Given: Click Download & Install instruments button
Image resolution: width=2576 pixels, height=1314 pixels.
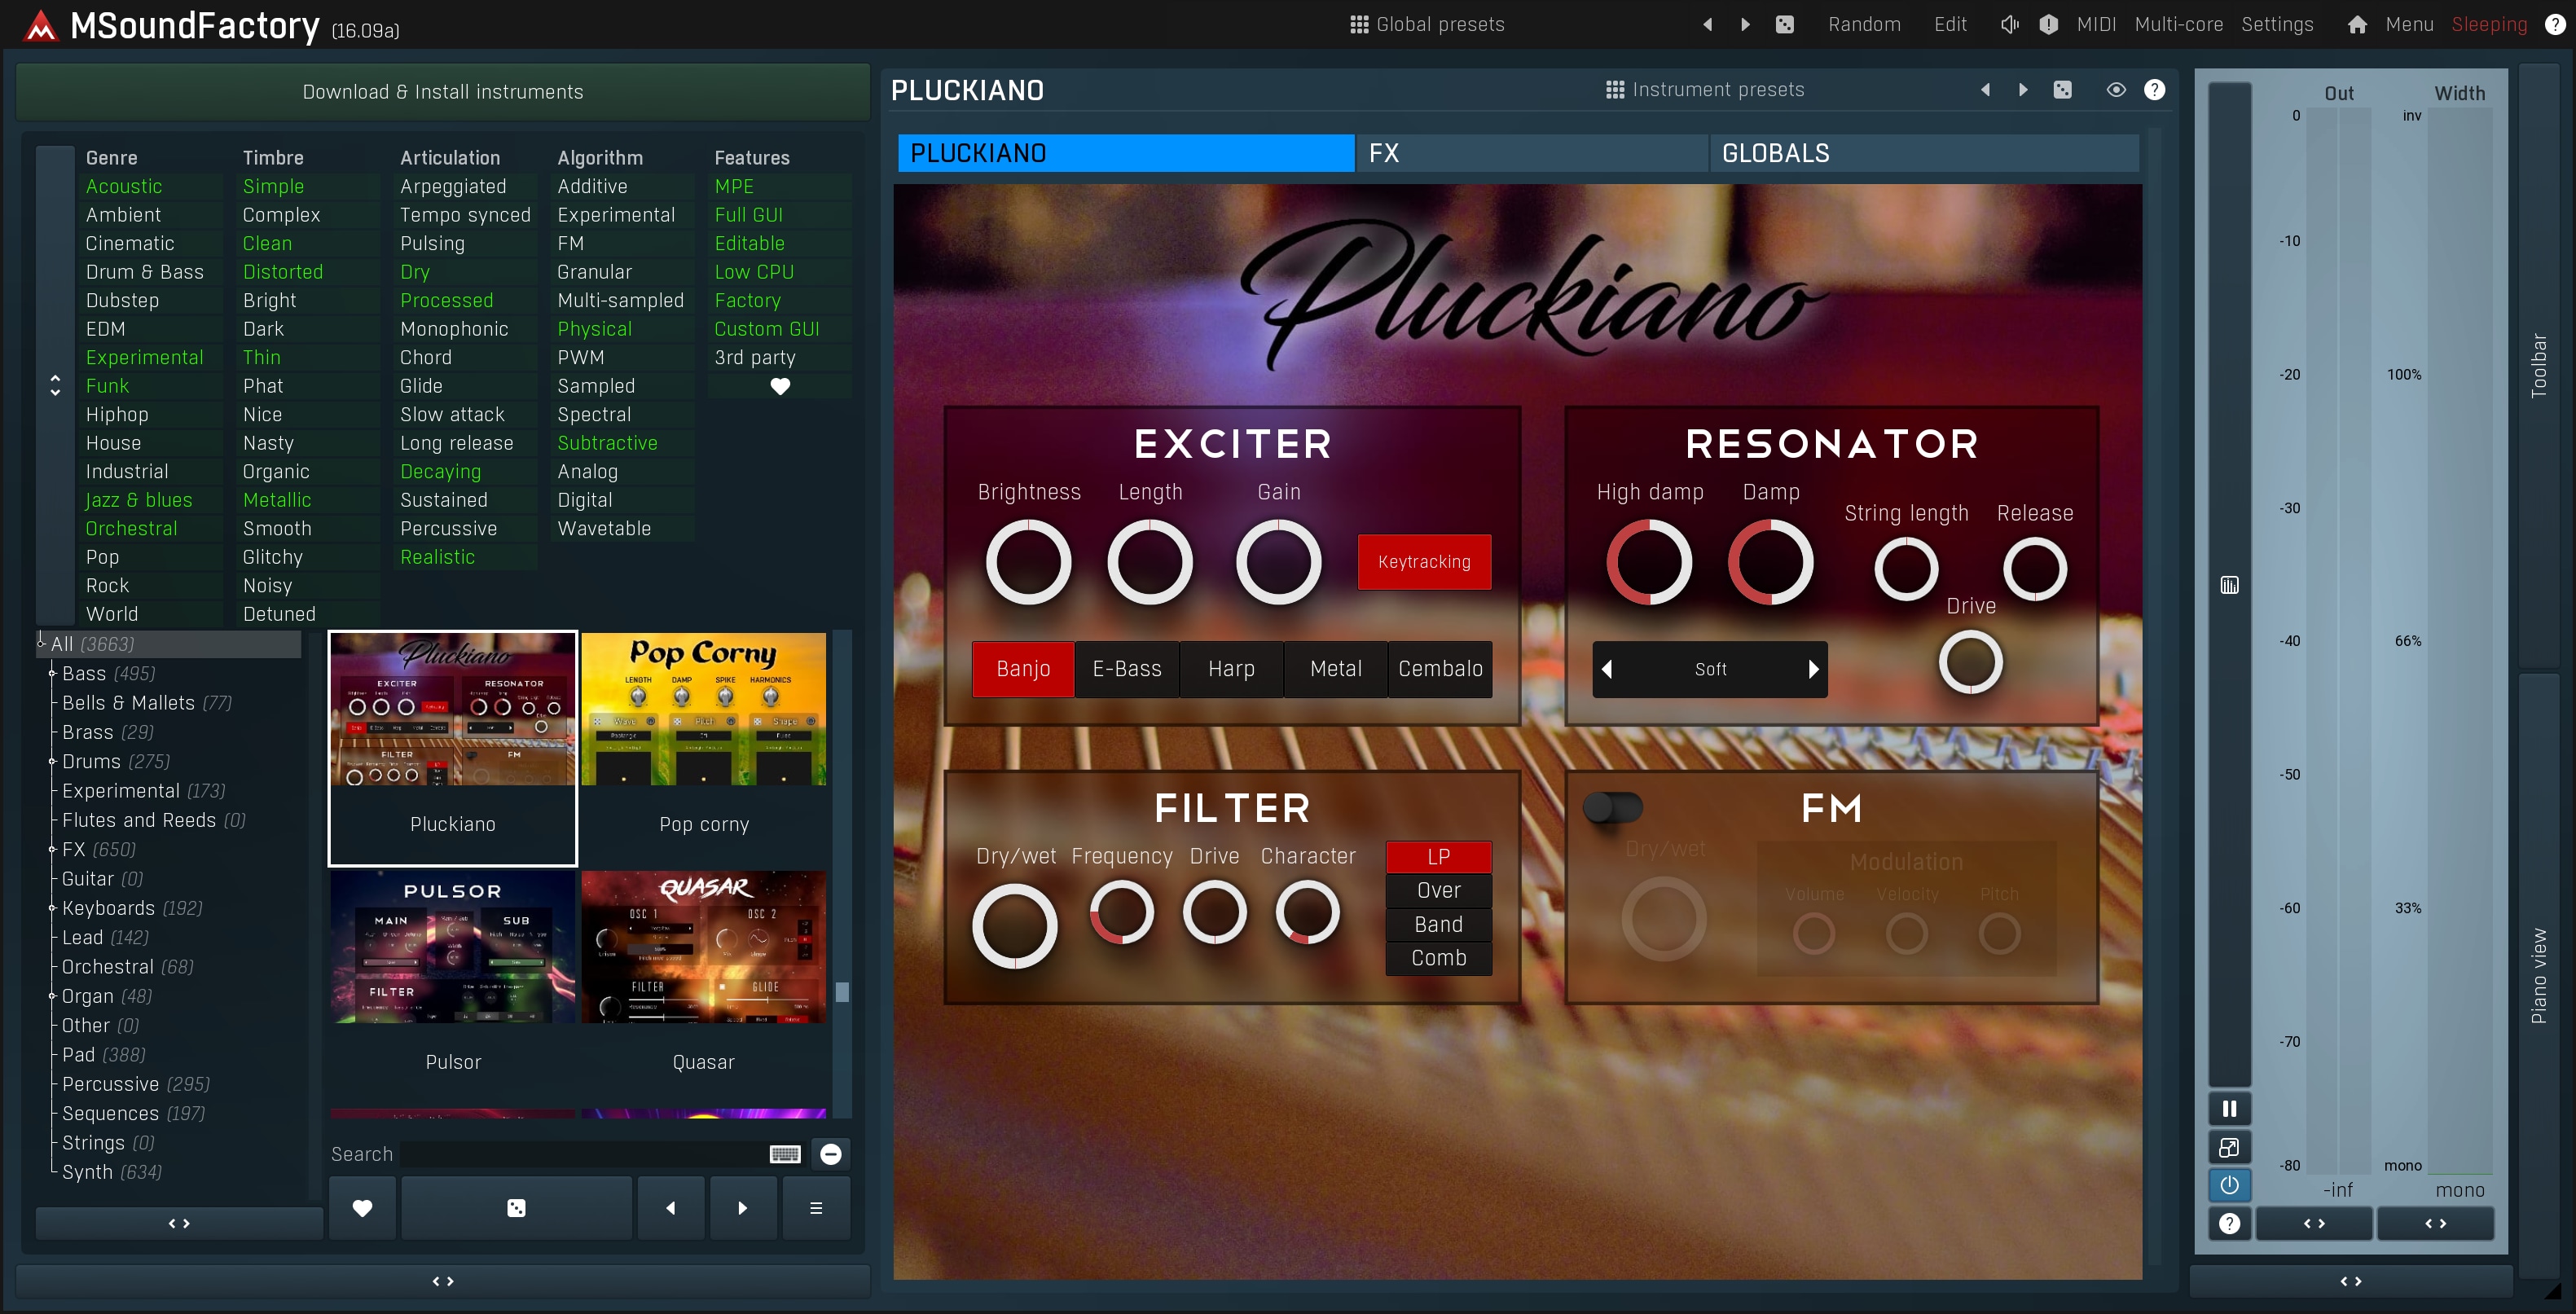Looking at the screenshot, I should point(443,92).
